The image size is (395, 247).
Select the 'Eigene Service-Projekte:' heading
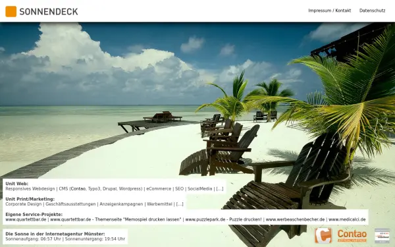click(34, 215)
